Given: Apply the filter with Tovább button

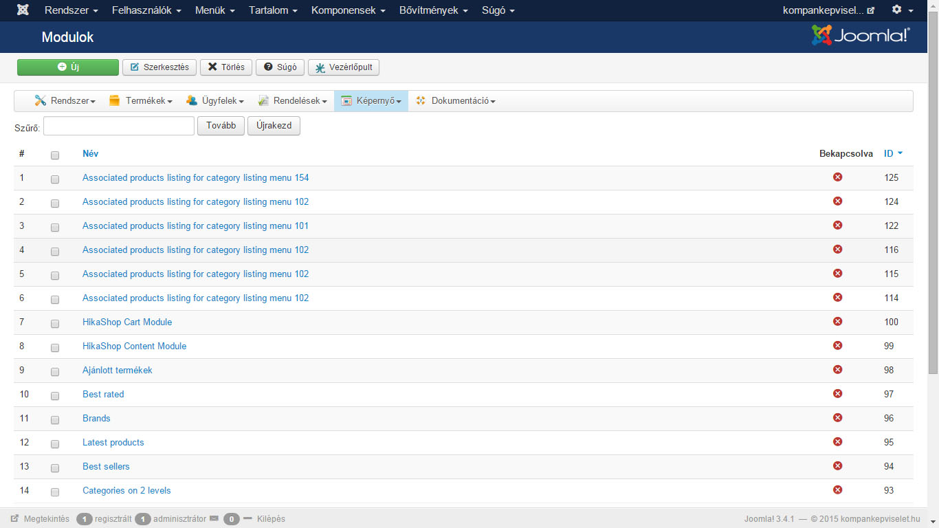Looking at the screenshot, I should pos(221,126).
